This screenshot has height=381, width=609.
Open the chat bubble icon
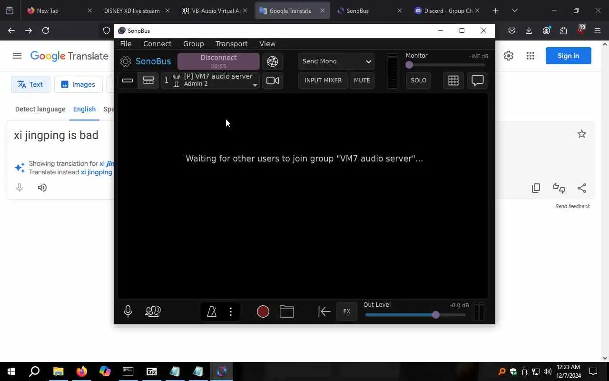(477, 80)
